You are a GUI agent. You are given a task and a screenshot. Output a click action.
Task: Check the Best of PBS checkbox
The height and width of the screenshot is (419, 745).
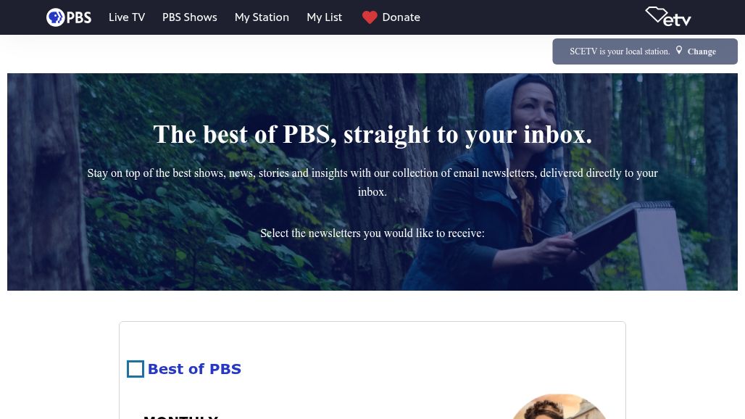(136, 369)
